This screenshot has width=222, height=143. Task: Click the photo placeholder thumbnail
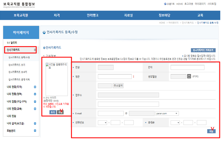57,79
